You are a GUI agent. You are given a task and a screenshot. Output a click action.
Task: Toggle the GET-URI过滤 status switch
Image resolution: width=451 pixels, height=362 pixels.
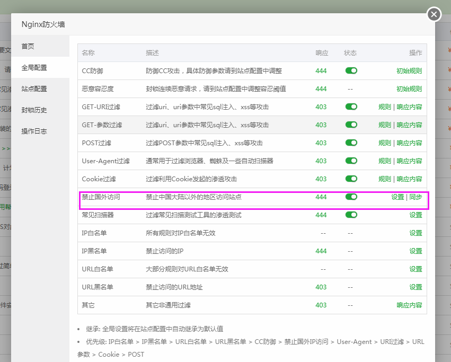[x=351, y=107]
